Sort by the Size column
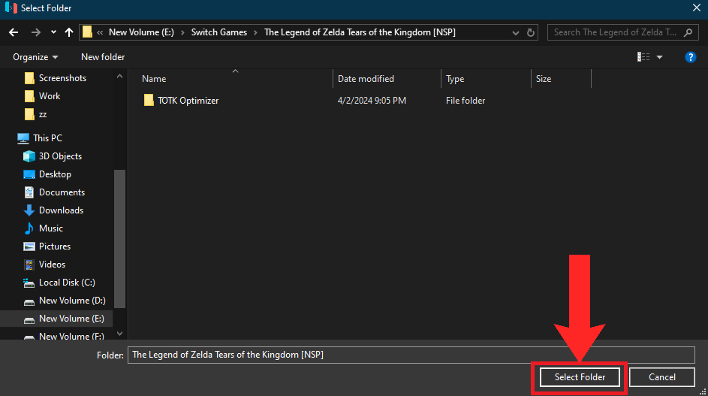 point(543,79)
